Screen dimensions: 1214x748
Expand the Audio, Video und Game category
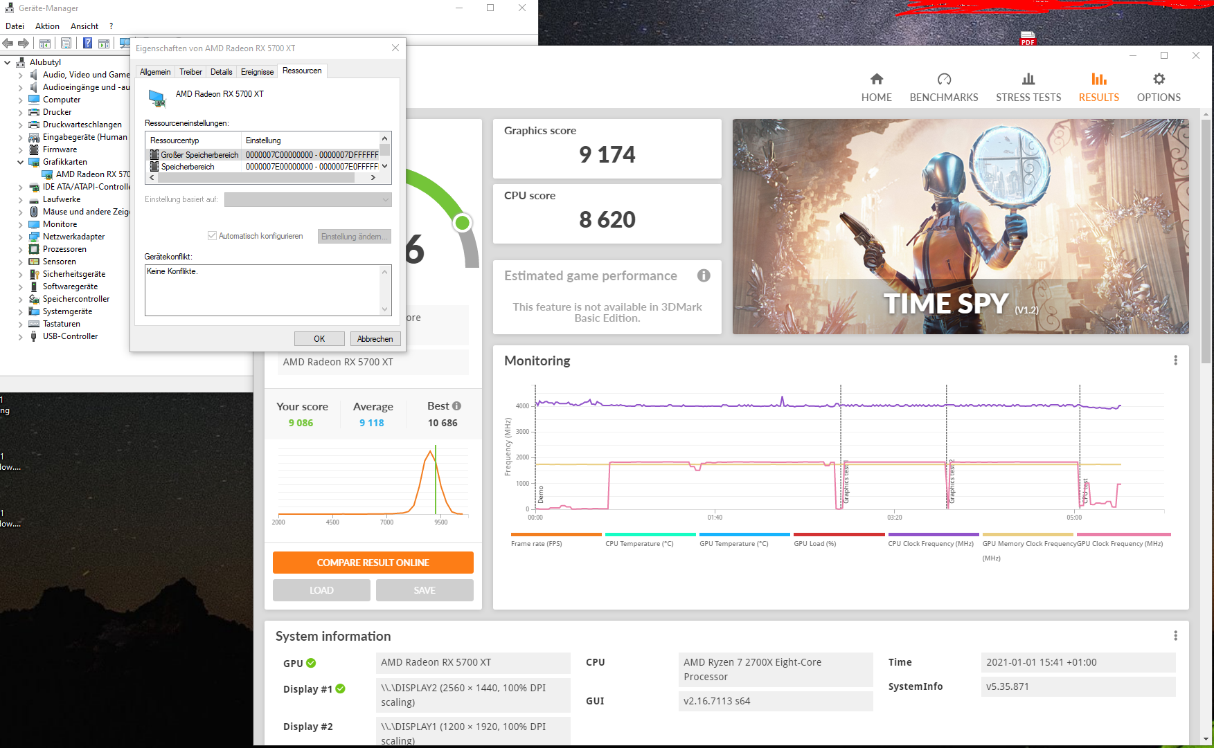click(x=20, y=75)
